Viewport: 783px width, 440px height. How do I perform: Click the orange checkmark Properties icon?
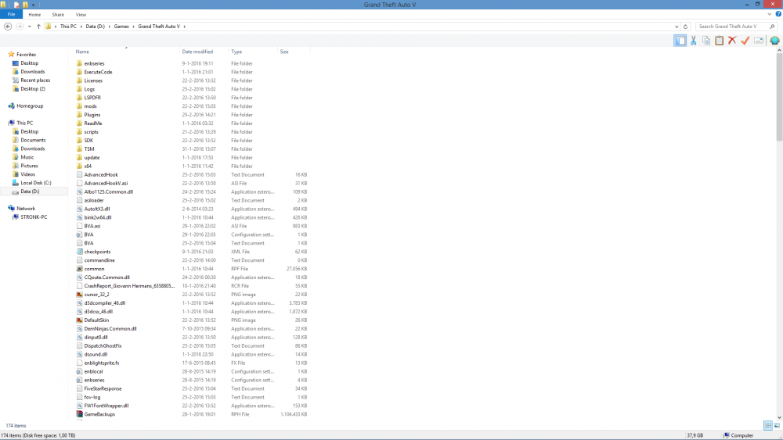(745, 41)
